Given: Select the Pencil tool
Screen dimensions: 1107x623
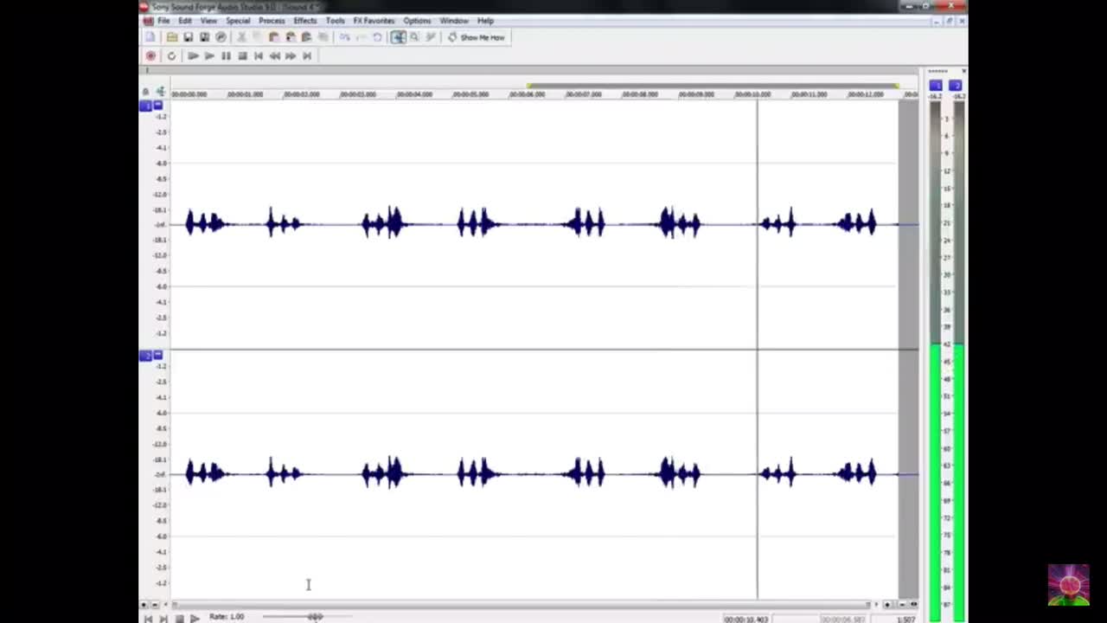Looking at the screenshot, I should tap(431, 37).
